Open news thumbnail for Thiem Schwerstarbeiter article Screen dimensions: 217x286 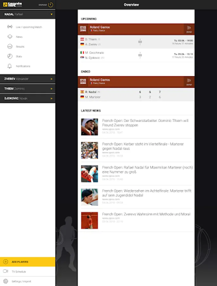(x=89, y=127)
